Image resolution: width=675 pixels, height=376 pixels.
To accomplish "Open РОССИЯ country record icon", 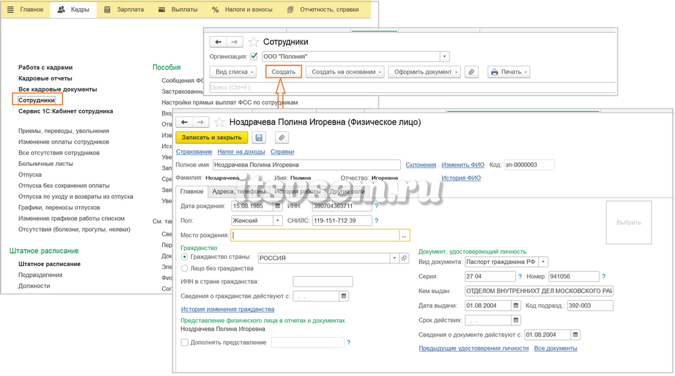I will (404, 258).
